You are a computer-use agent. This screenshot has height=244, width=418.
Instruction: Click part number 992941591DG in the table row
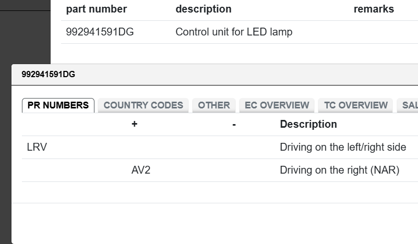pos(100,32)
